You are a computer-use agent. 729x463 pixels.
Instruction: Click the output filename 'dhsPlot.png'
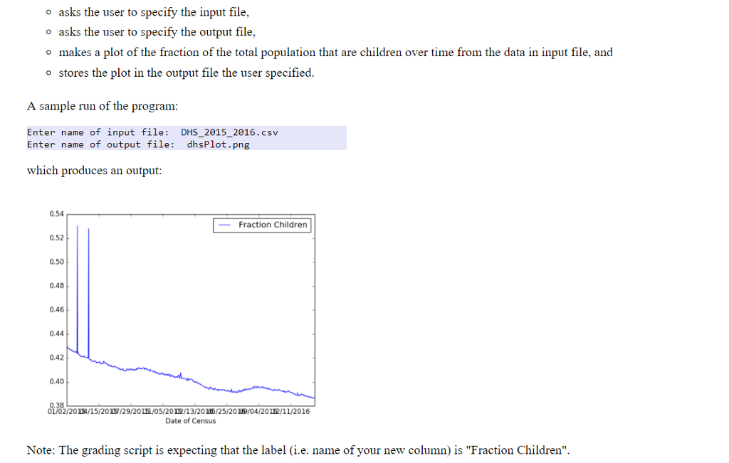tap(218, 144)
